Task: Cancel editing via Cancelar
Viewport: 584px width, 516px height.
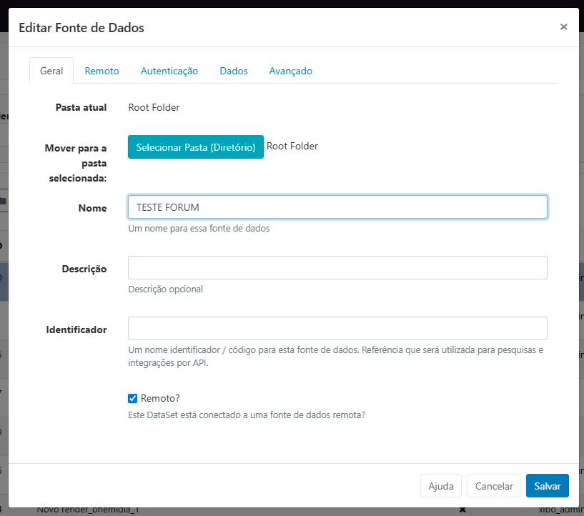Action: point(493,485)
